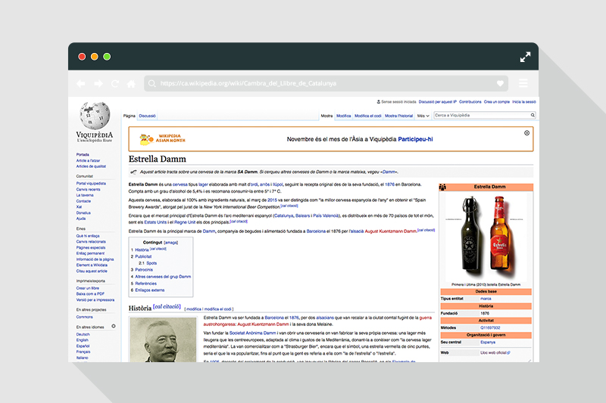Click the Viquipèdia search magnifier button
This screenshot has width=606, height=403.
pyautogui.click(x=533, y=116)
